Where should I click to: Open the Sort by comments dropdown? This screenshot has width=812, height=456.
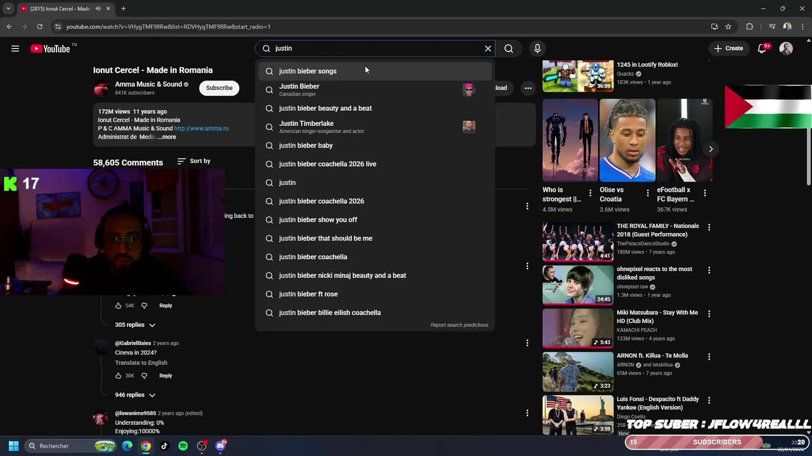tap(193, 161)
